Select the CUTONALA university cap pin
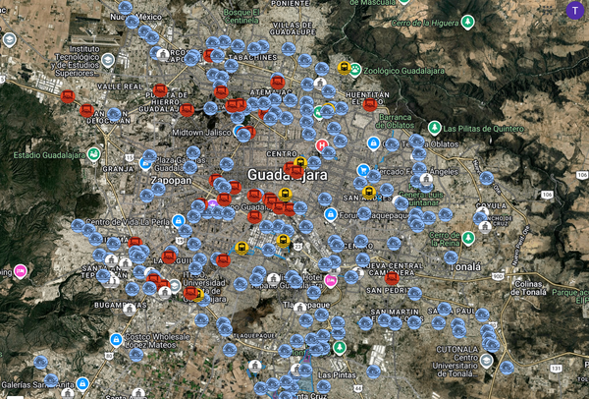The width and height of the screenshot is (589, 399). (487, 361)
